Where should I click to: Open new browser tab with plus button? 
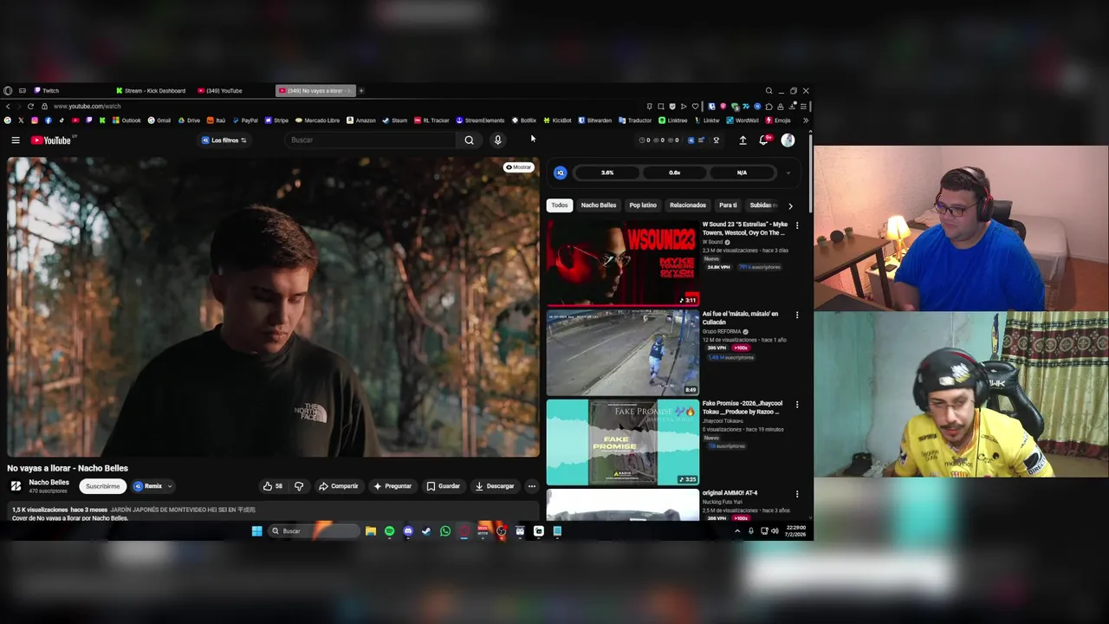[361, 91]
